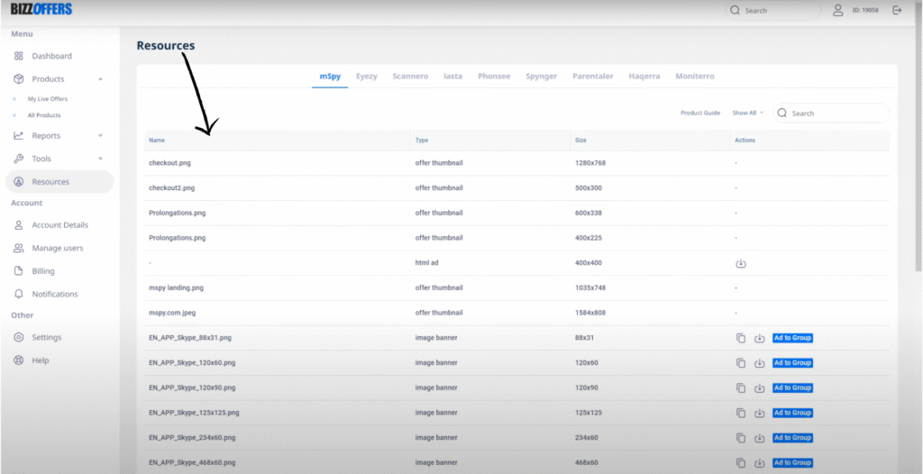Add EN_APP_Skype_468x60.png to group
The height and width of the screenshot is (474, 923).
coord(792,463)
